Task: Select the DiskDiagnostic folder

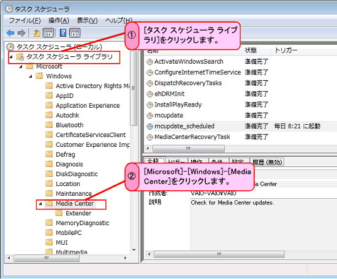Action: click(77, 174)
